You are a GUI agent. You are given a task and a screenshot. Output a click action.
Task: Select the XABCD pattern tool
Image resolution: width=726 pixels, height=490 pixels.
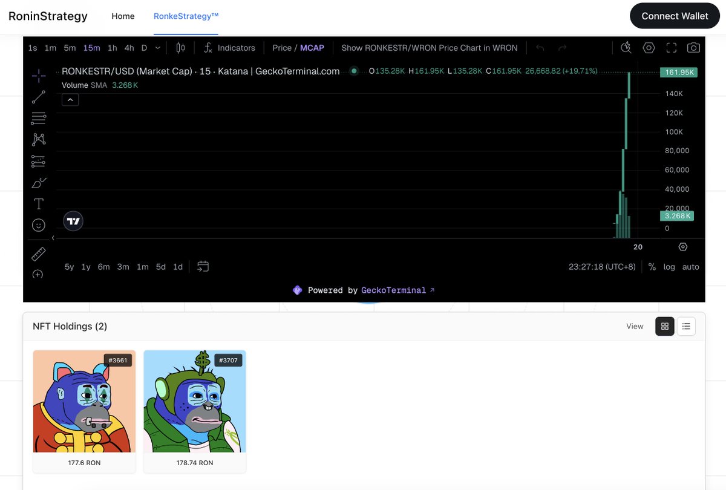(x=38, y=139)
